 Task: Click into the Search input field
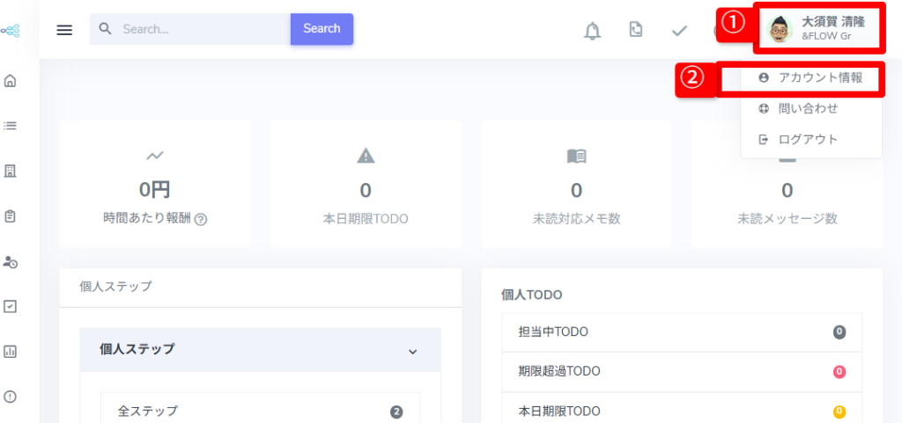click(x=201, y=29)
